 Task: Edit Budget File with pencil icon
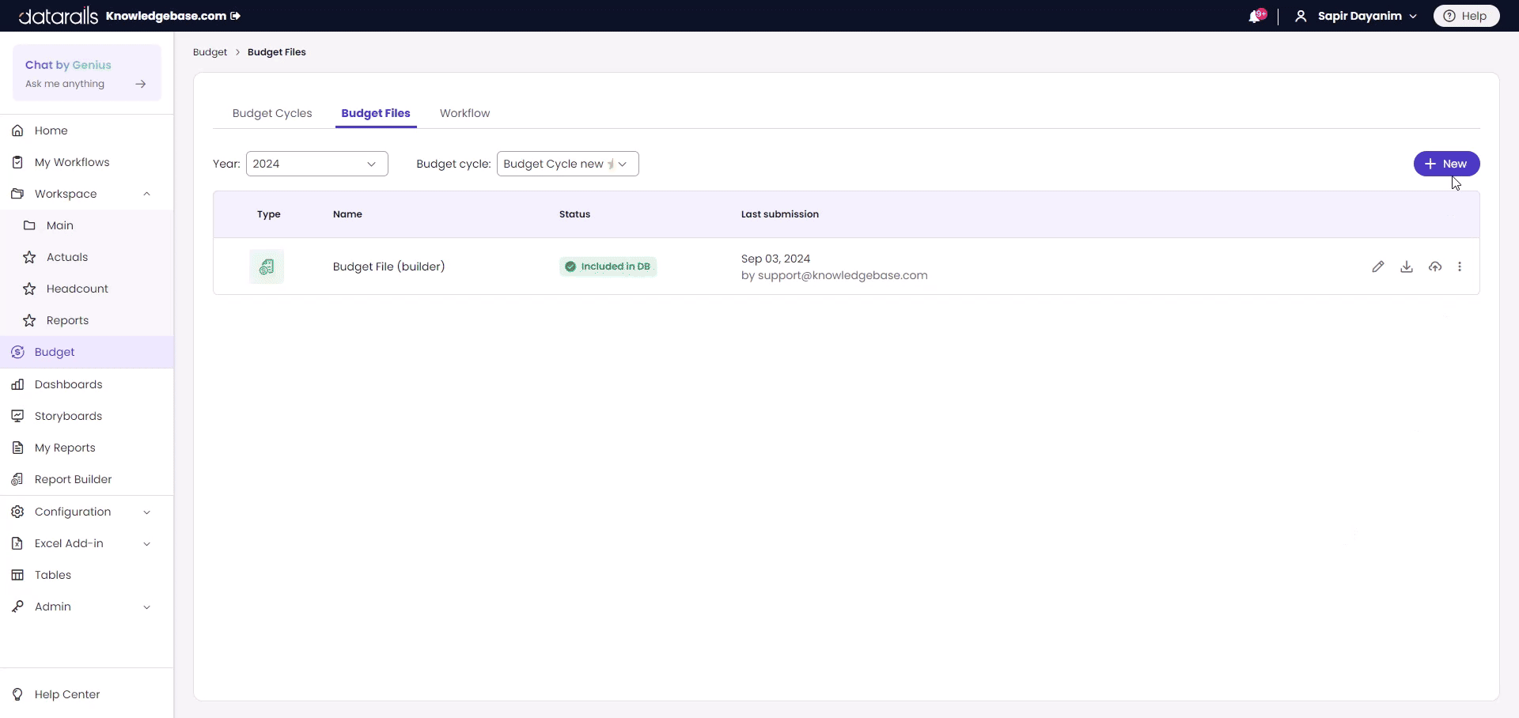click(1378, 266)
